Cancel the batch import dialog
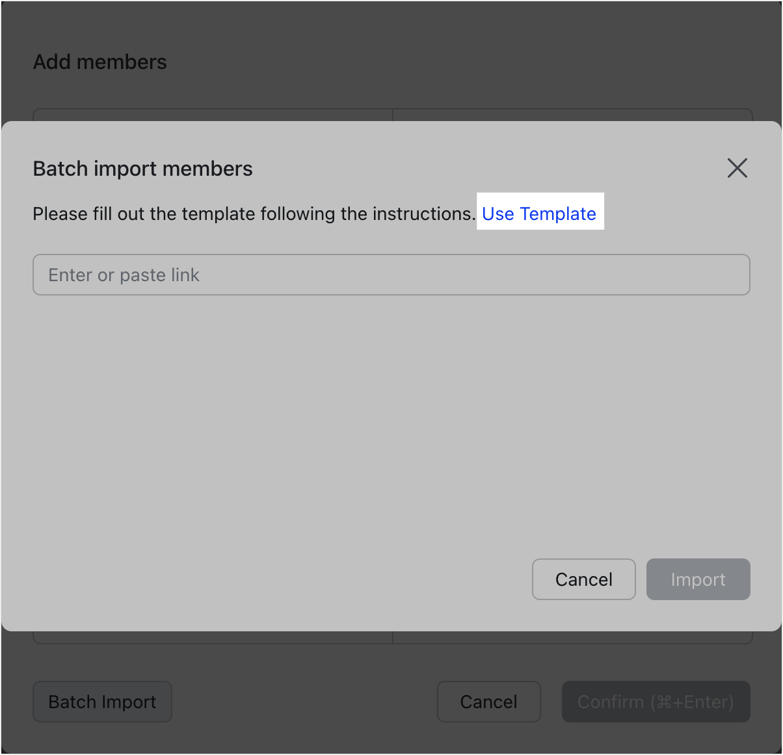Image resolution: width=783 pixels, height=755 pixels. pos(583,579)
